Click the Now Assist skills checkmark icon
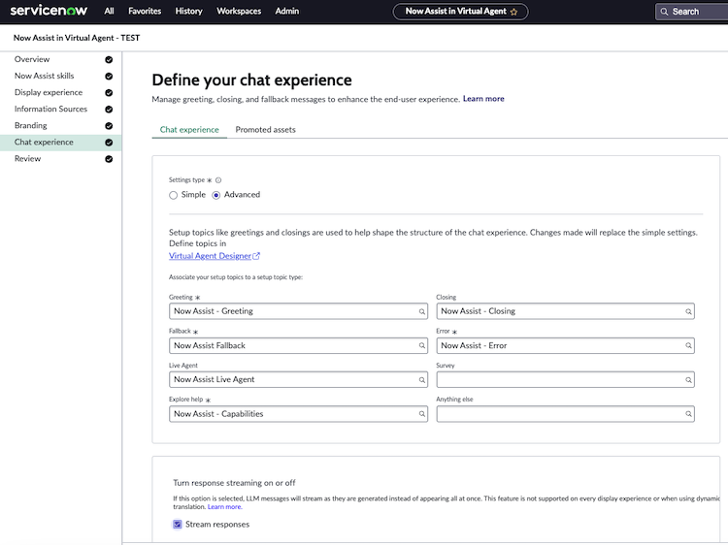This screenshot has height=545, width=728. 109,76
